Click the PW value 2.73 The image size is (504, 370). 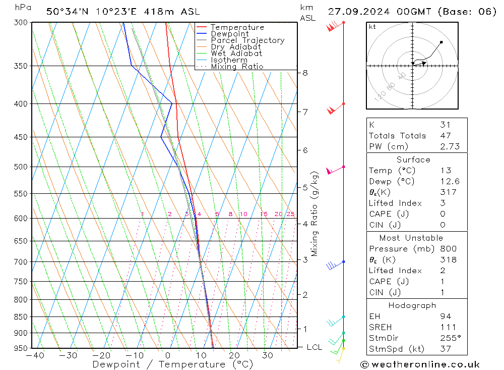click(x=450, y=147)
